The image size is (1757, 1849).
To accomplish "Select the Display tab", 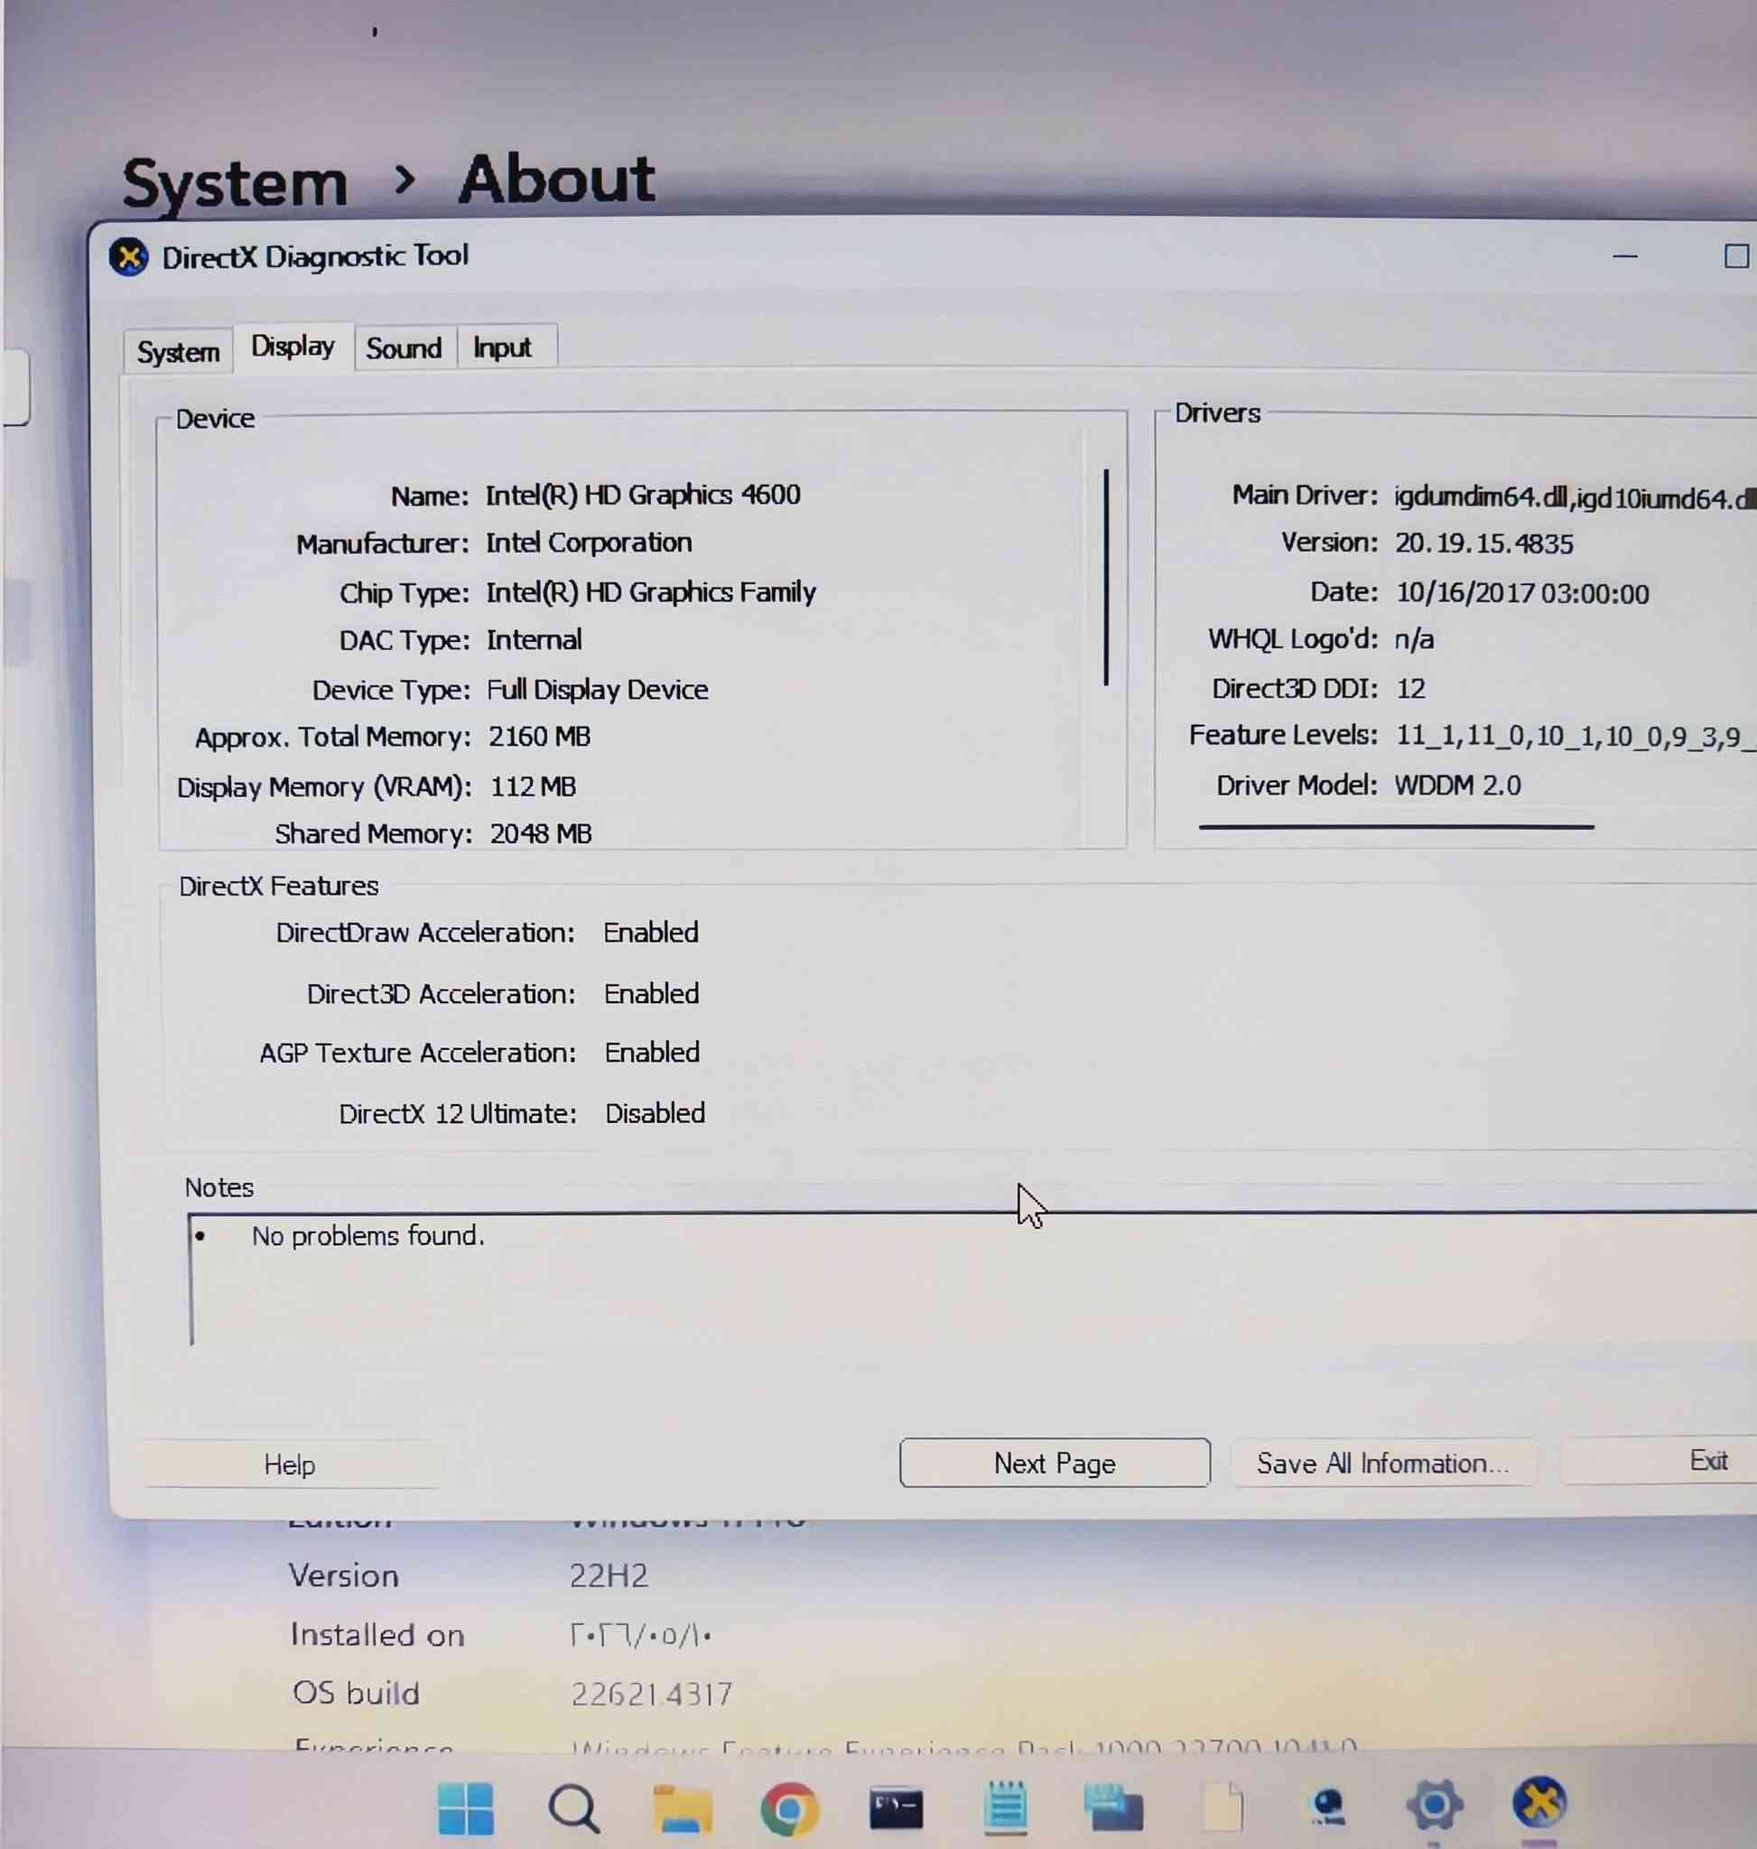I will 293,347.
